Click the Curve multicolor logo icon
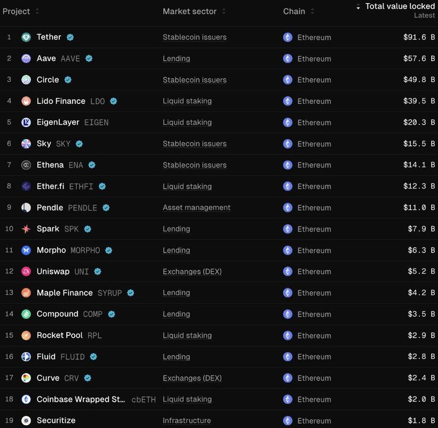Viewport: 438px width, 428px height. tap(26, 378)
